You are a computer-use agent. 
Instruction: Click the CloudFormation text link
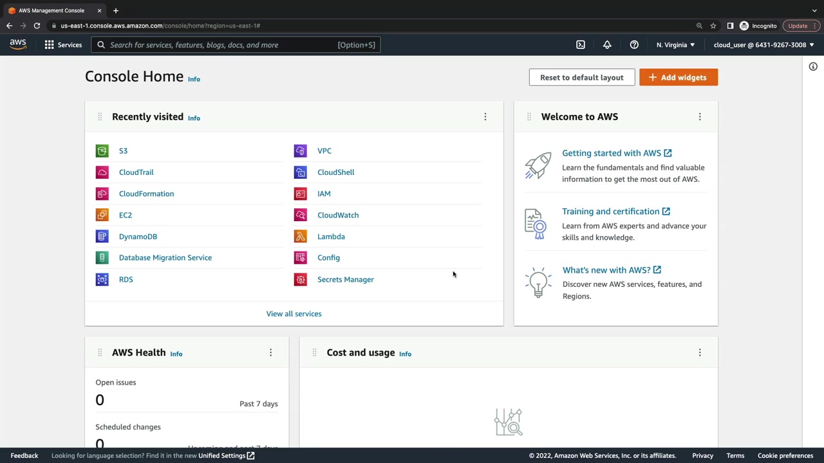coord(146,194)
